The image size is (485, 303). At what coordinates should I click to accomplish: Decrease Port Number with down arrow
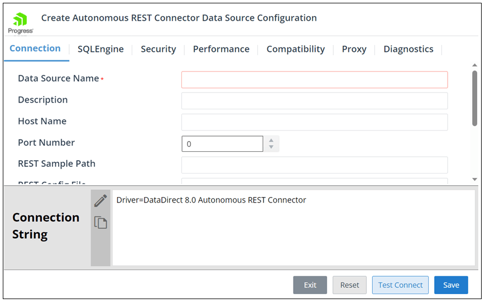[271, 147]
